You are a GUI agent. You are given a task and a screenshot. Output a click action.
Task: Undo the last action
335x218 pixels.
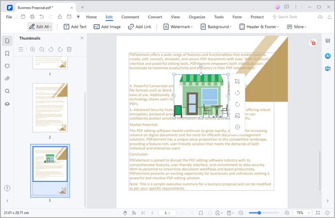(x=41, y=17)
